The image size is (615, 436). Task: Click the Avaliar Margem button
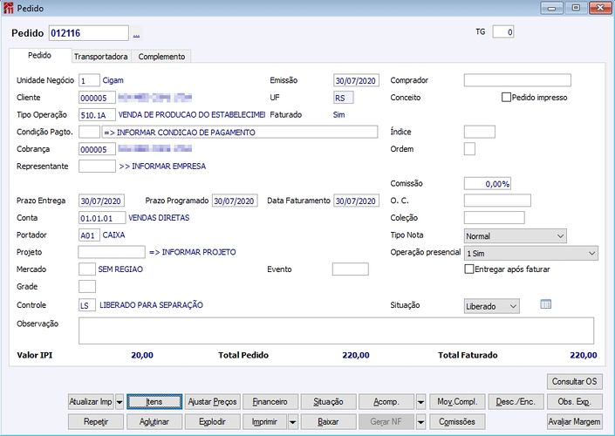tap(574, 421)
